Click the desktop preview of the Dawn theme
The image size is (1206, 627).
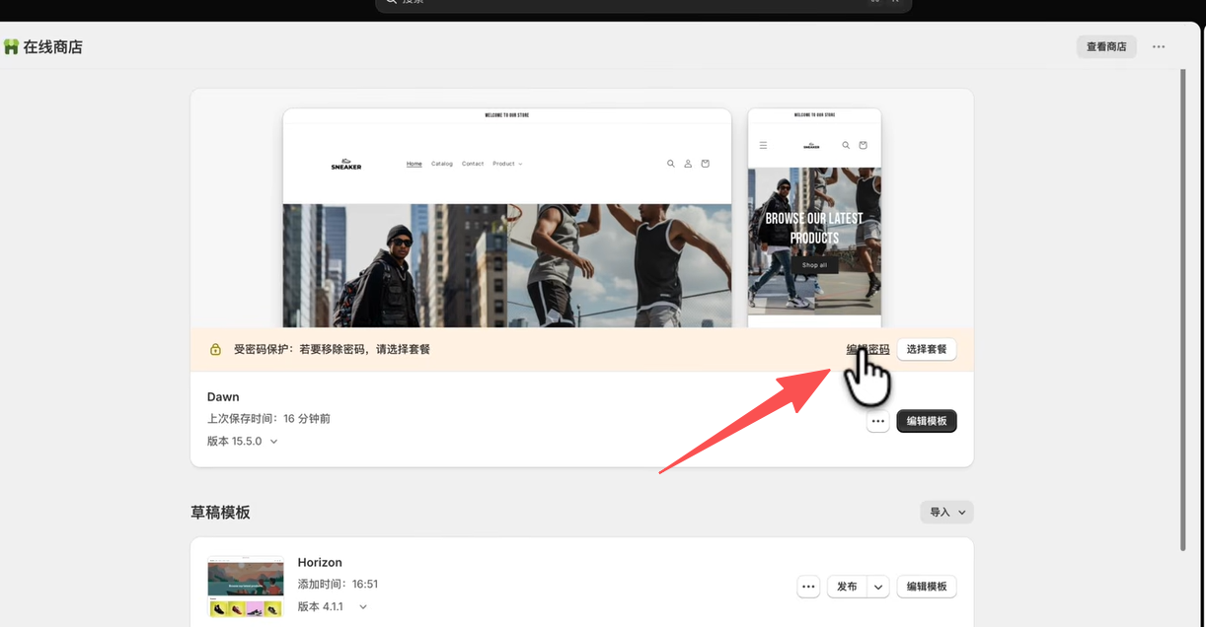(x=507, y=218)
